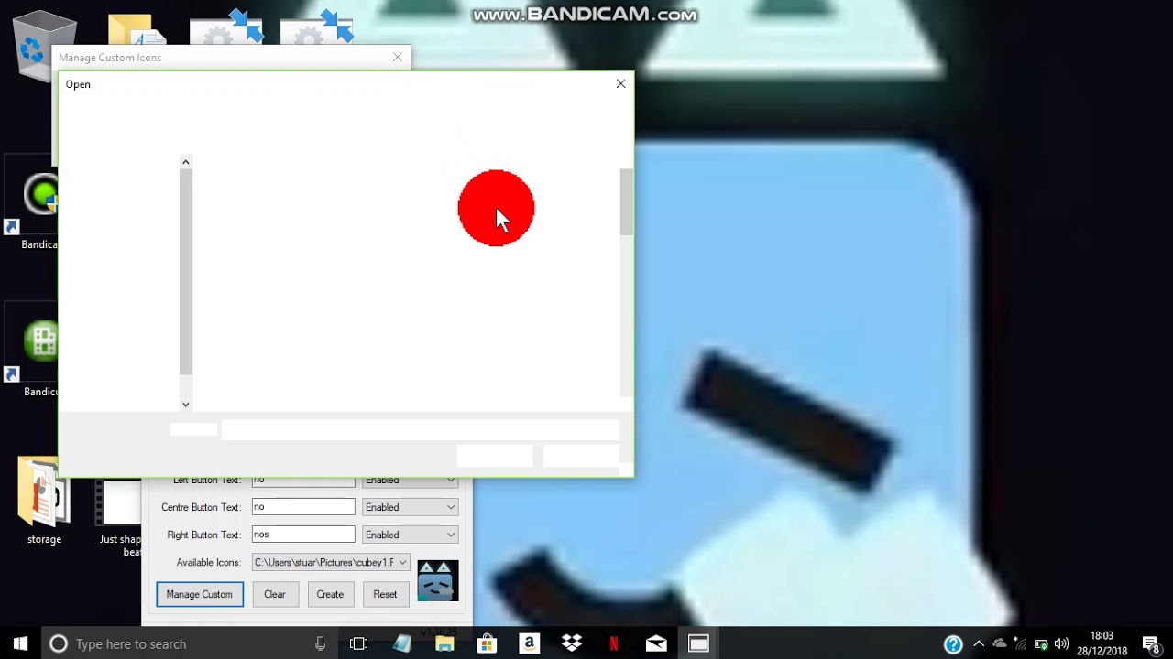Click the right-side scrollbar thumb in Open dialog

click(x=627, y=201)
